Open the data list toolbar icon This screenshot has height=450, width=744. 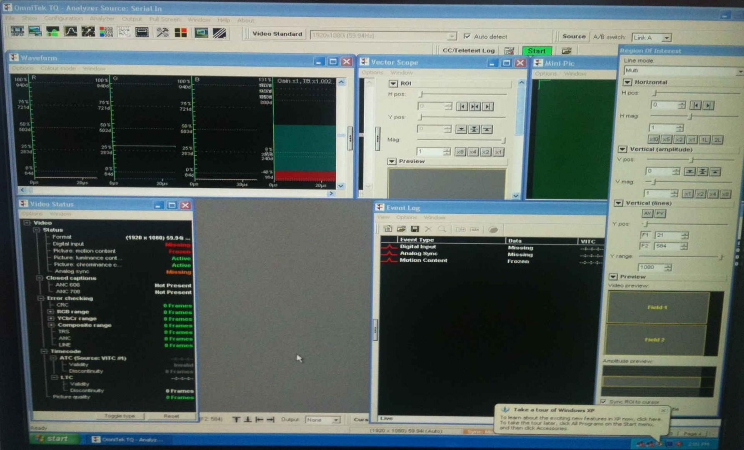coord(124,32)
